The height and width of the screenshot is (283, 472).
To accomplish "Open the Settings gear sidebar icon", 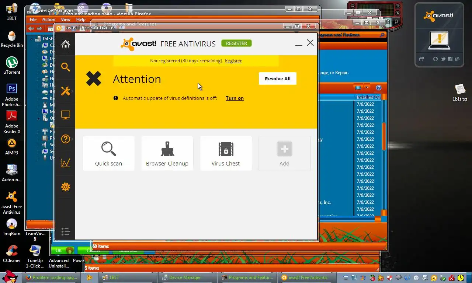I will point(66,187).
